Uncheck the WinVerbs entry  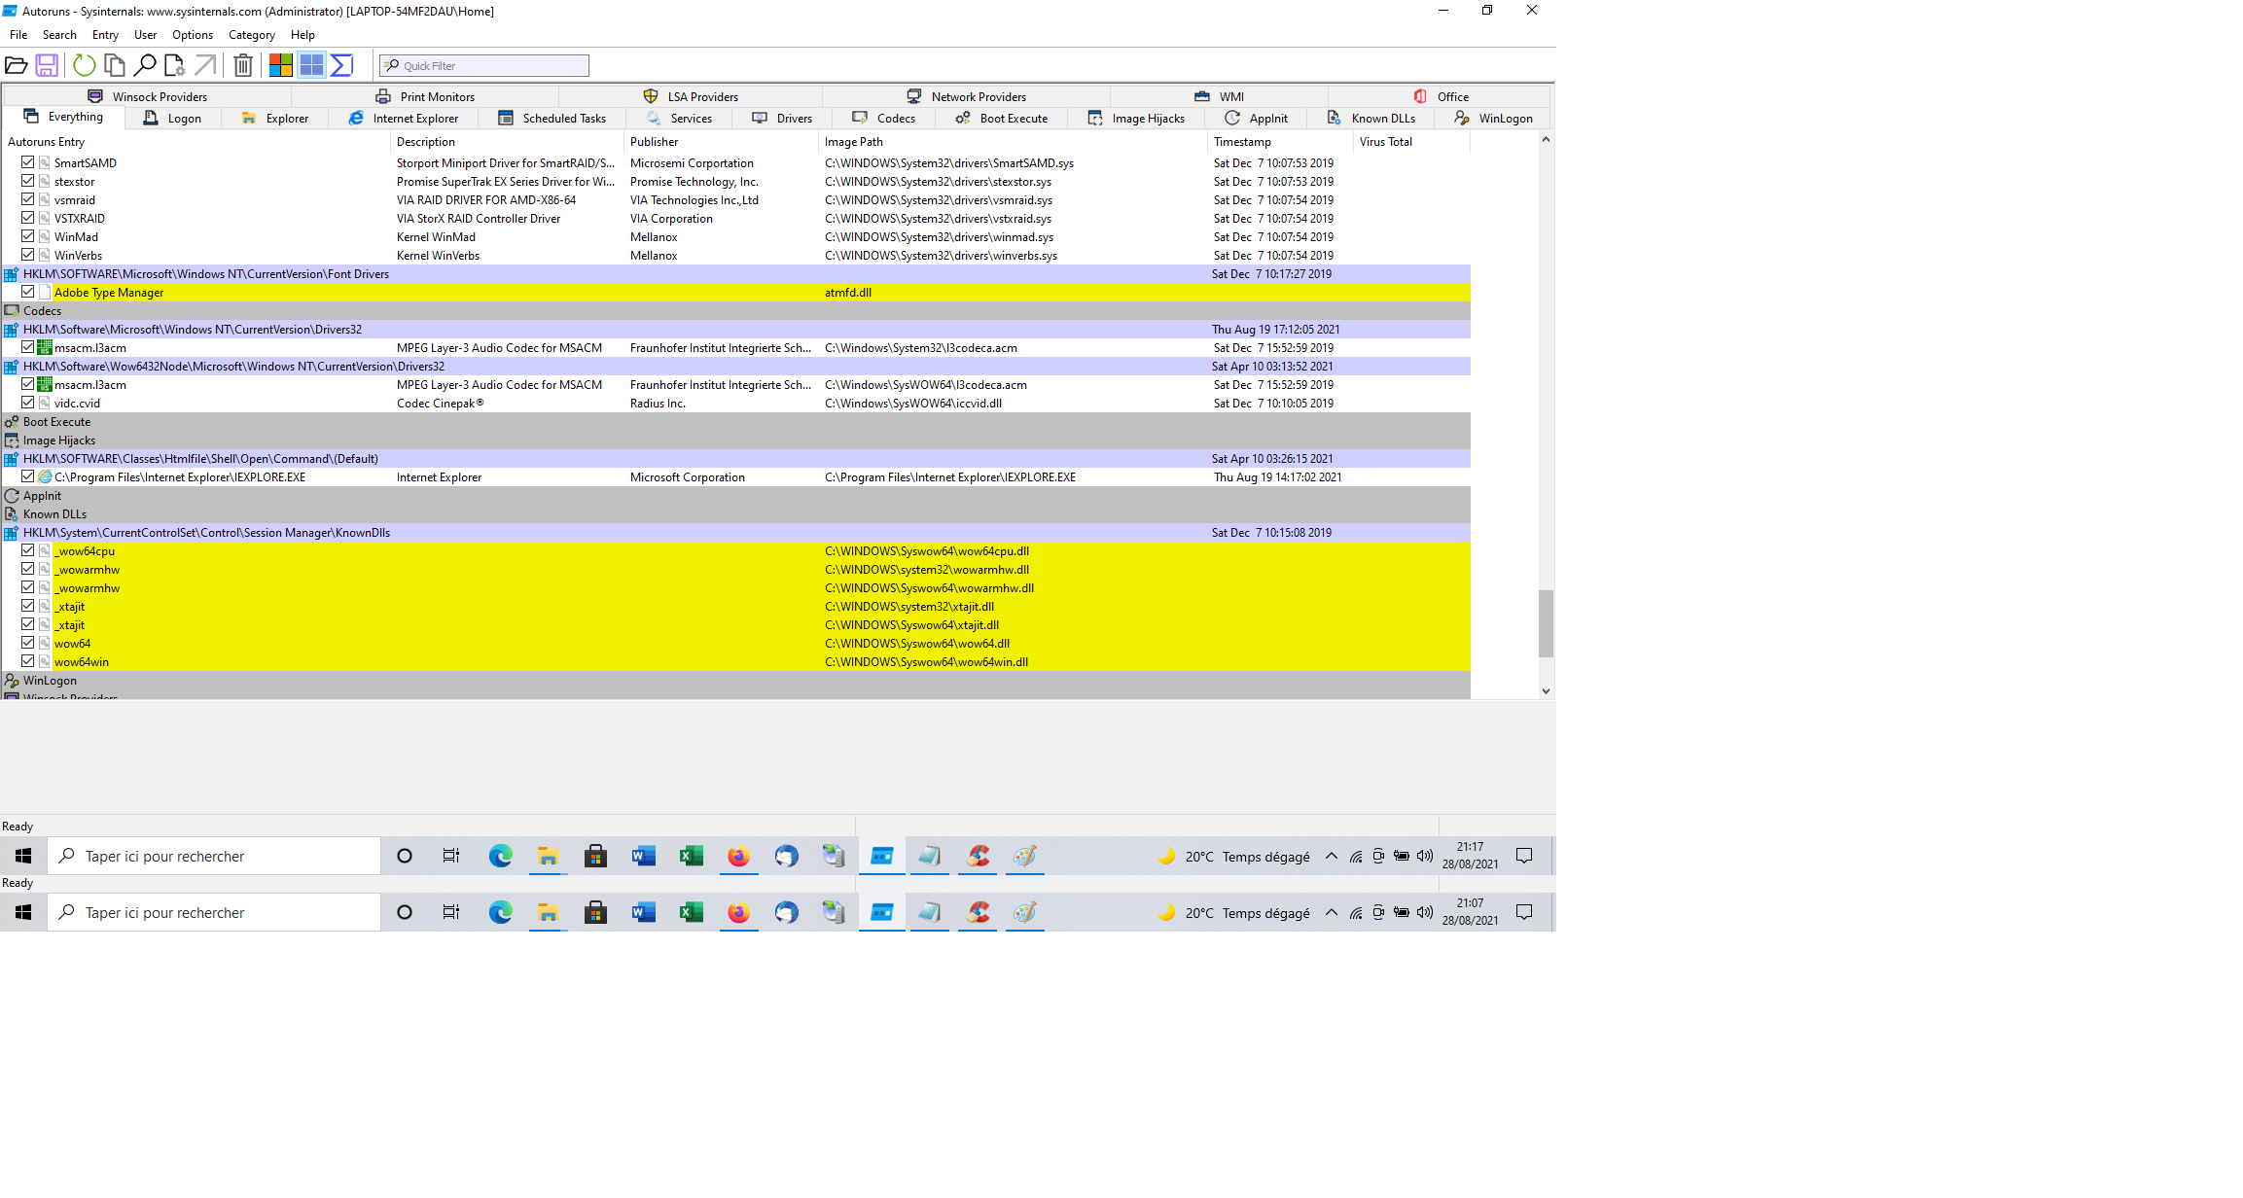click(x=28, y=255)
